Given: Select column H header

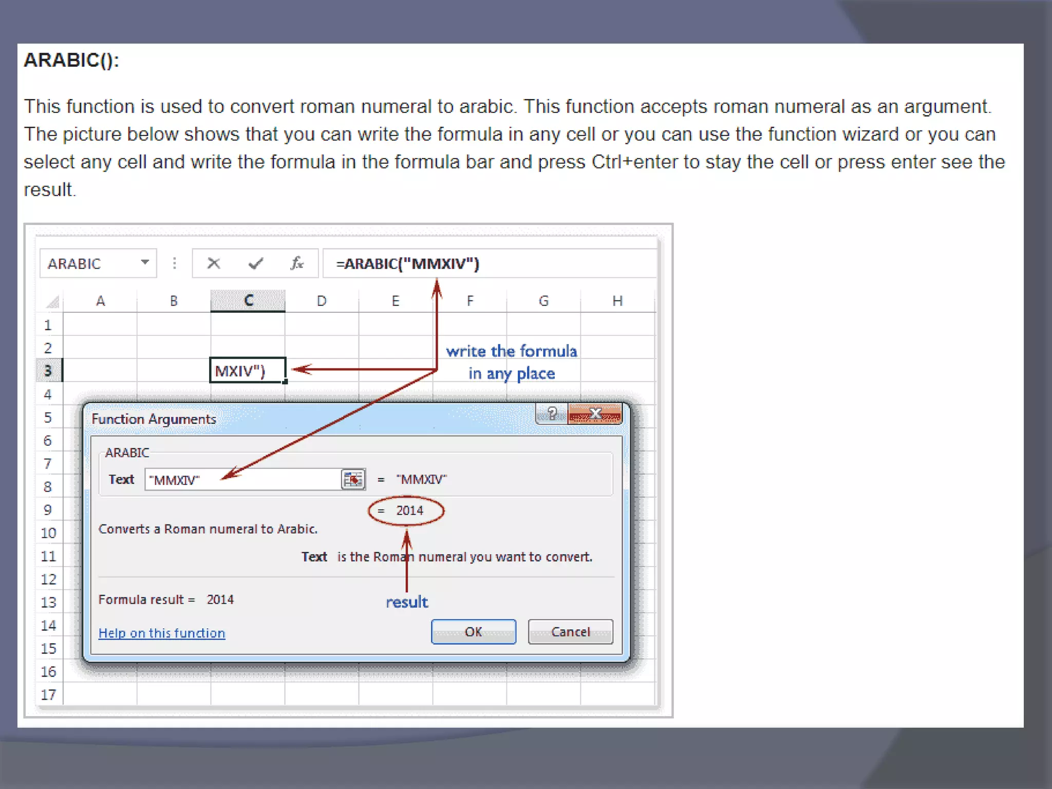Looking at the screenshot, I should (x=617, y=300).
